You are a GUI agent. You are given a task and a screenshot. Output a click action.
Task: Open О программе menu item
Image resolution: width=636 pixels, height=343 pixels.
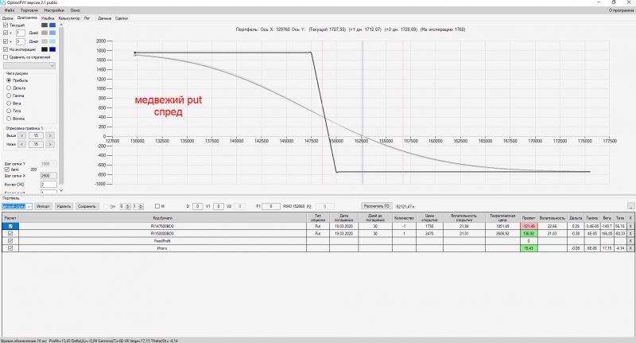(x=621, y=10)
